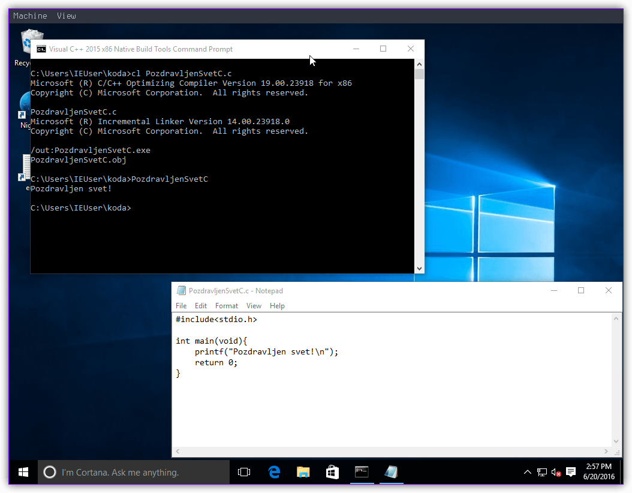Image resolution: width=632 pixels, height=493 pixels.
Task: Open the Action Center notifications icon
Action: click(571, 472)
